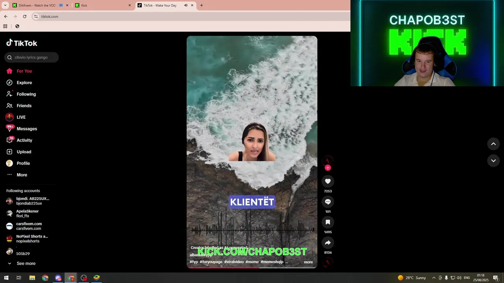The height and width of the screenshot is (283, 504).
Task: Seek the video using the progress bar
Action: coord(252,267)
